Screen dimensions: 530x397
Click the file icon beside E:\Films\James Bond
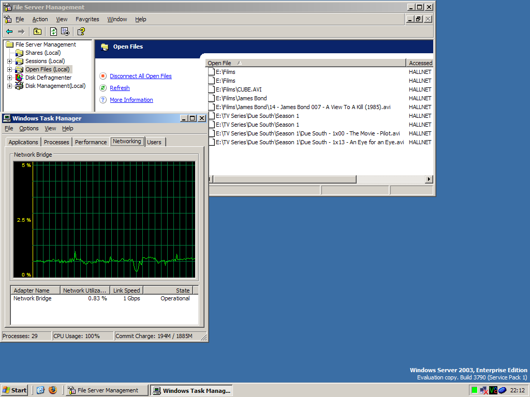212,98
